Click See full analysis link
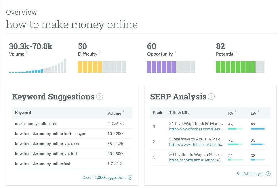Screen dimensions: 280x188 [250, 174]
